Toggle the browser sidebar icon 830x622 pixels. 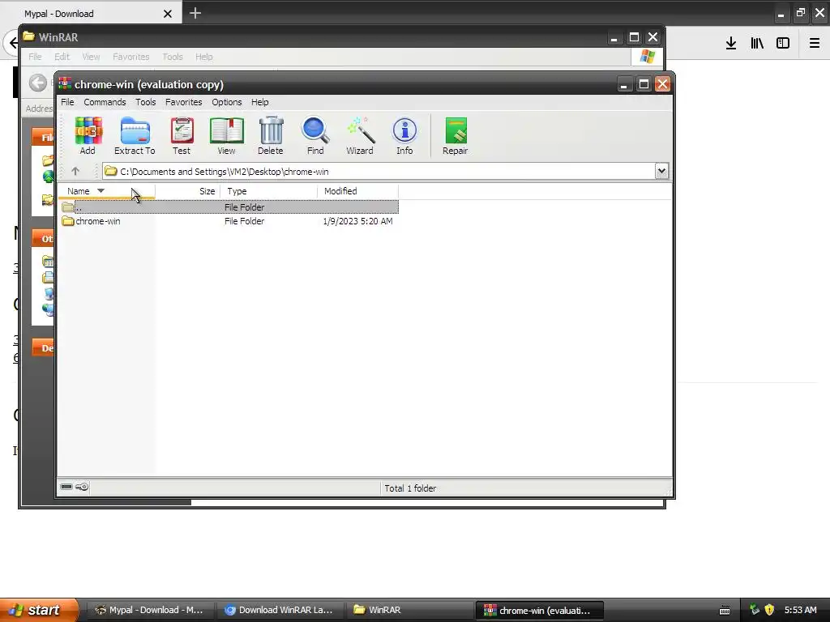[x=783, y=43]
